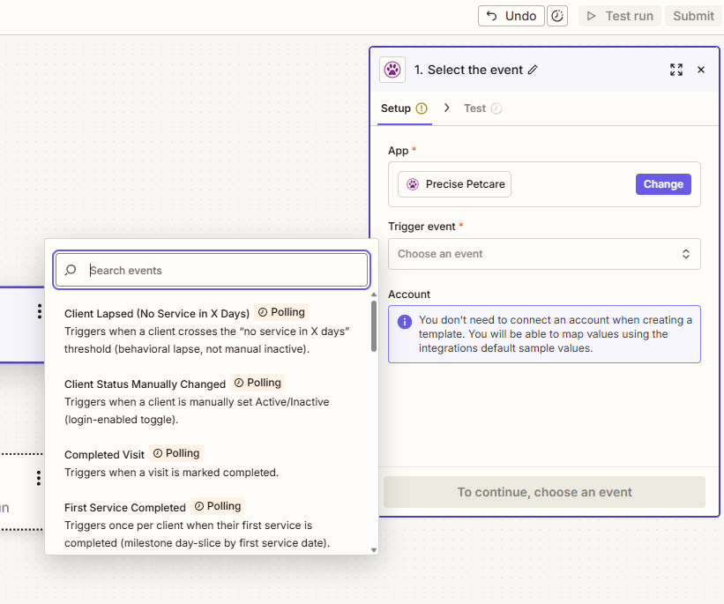Close the Select the event panel

(701, 70)
